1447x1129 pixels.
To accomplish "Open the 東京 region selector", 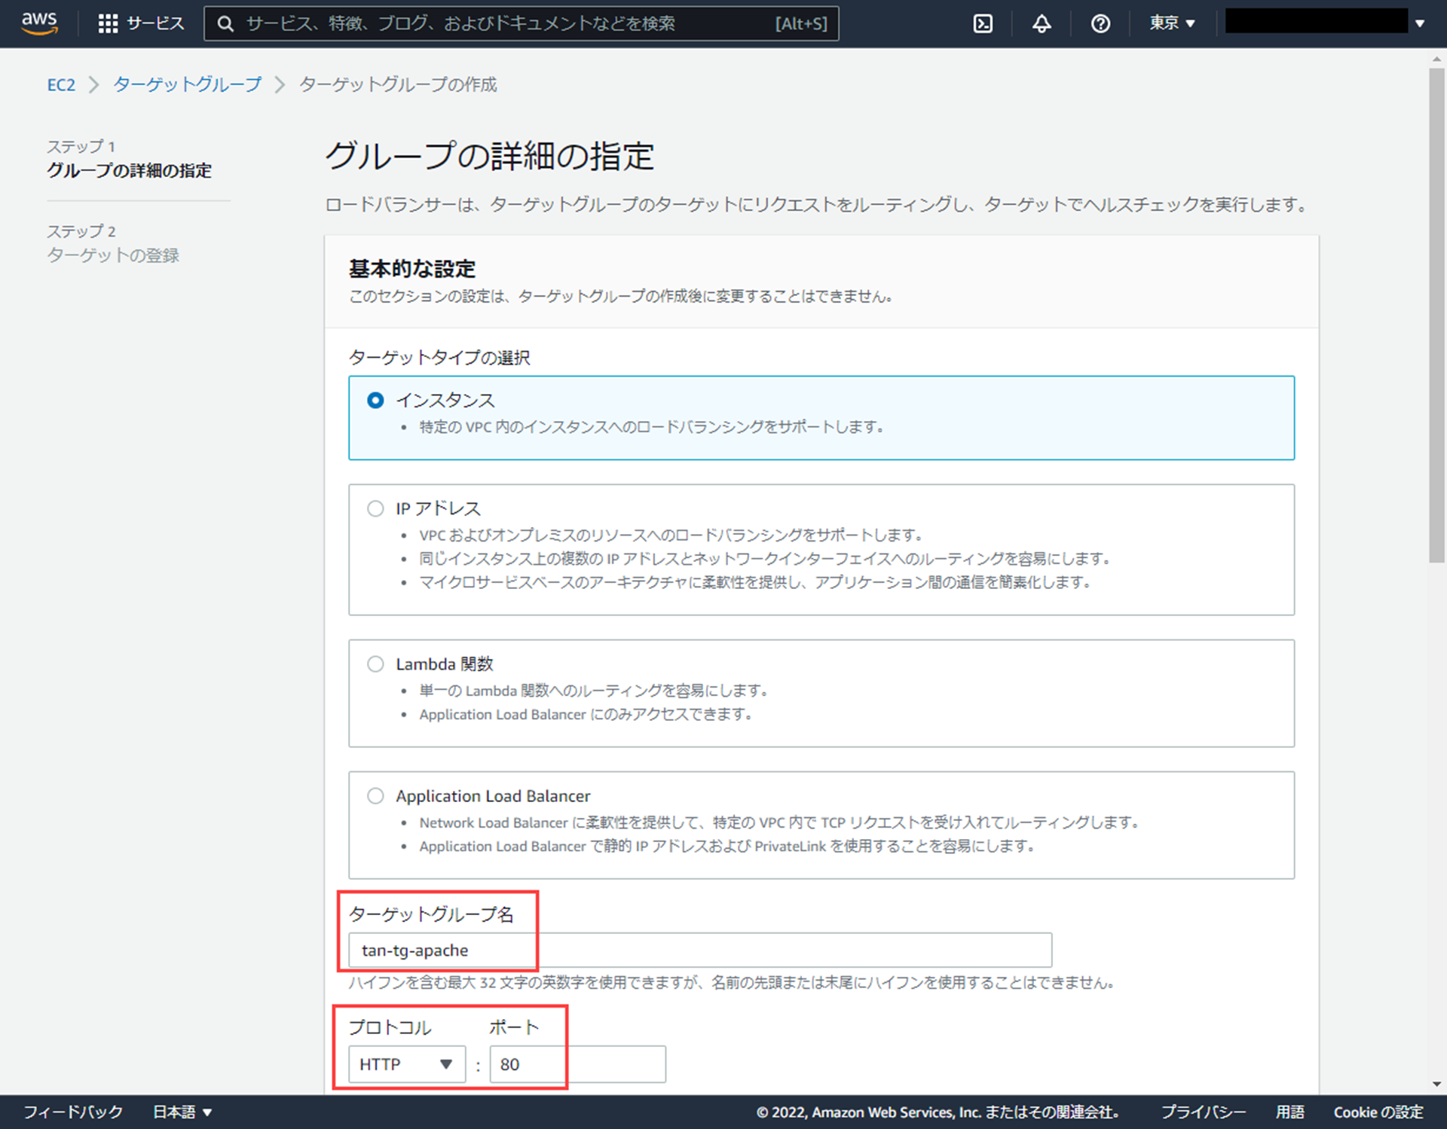I will [x=1172, y=23].
